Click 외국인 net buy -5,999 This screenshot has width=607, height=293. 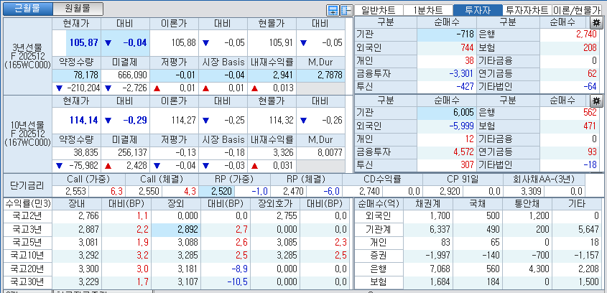click(462, 126)
